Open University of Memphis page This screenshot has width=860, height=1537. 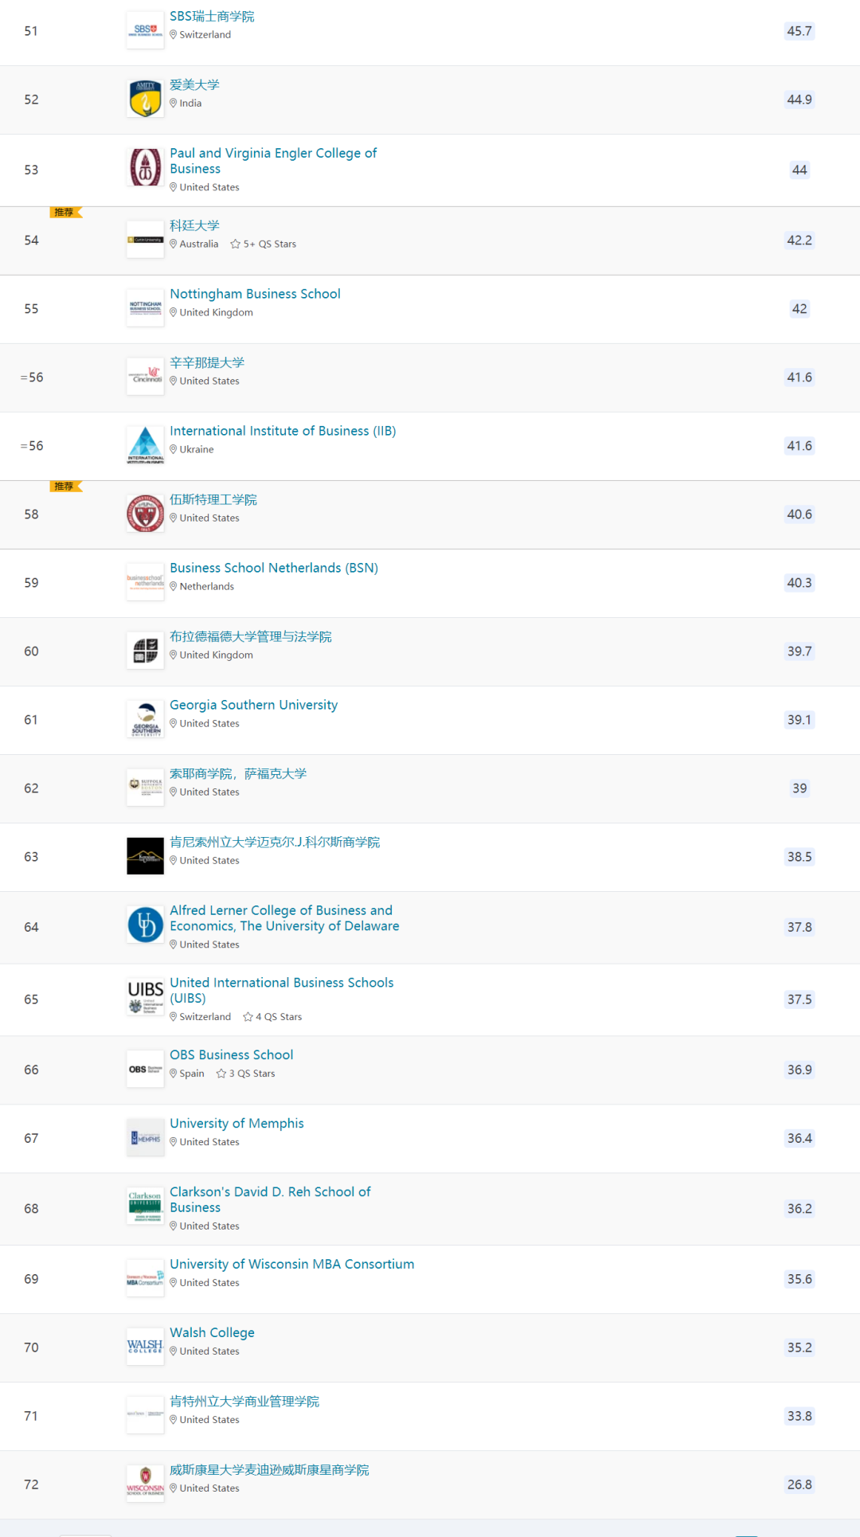236,1124
